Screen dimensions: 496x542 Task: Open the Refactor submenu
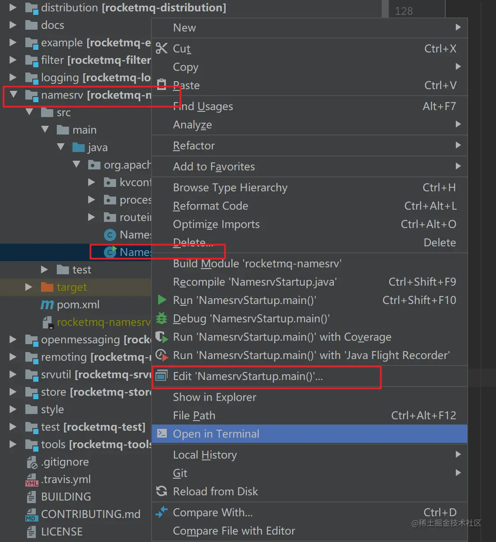click(x=310, y=145)
